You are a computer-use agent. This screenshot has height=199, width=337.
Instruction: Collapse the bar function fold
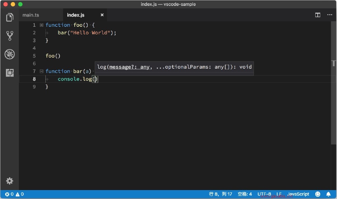pyautogui.click(x=42, y=71)
